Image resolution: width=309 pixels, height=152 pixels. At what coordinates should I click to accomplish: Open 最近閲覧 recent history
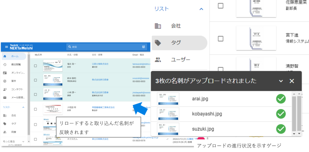point(14,65)
